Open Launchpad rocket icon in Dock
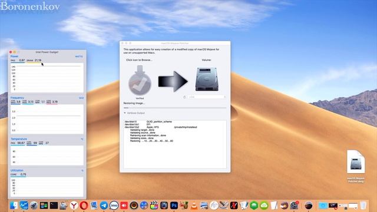The height and width of the screenshot is (212, 377). [x=34, y=206]
